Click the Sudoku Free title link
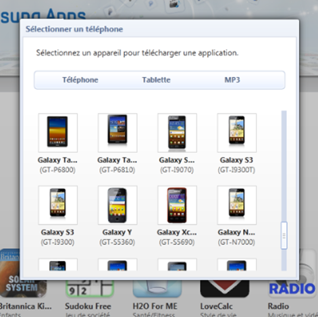The width and height of the screenshot is (318, 317). click(x=88, y=306)
